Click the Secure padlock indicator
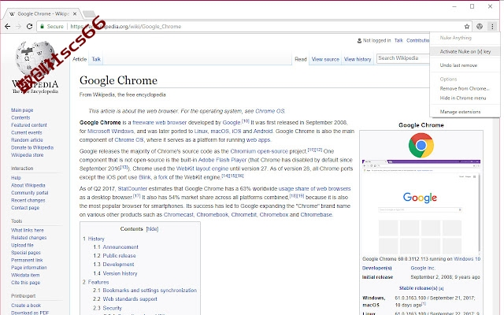Screen dimensions: 504x315 click(52, 26)
